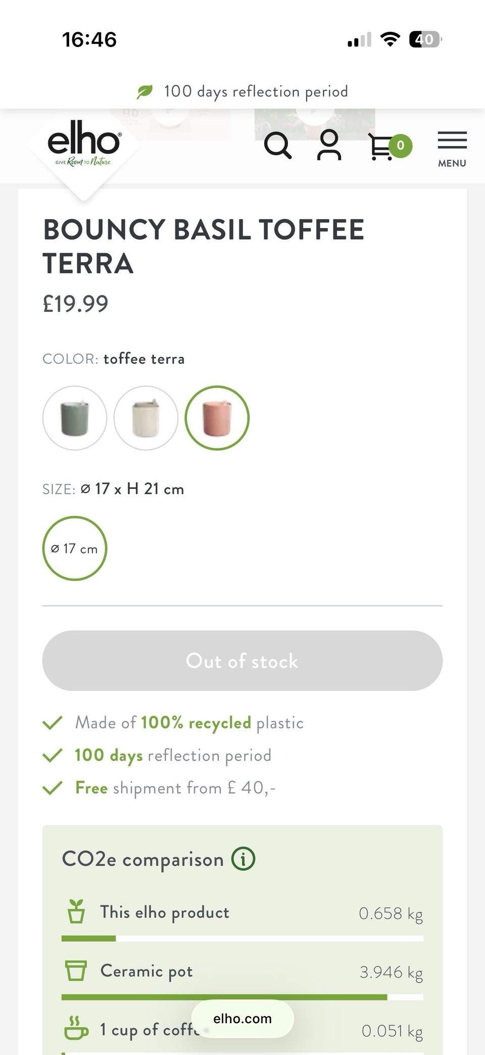Click the cart item count badge

pos(401,146)
